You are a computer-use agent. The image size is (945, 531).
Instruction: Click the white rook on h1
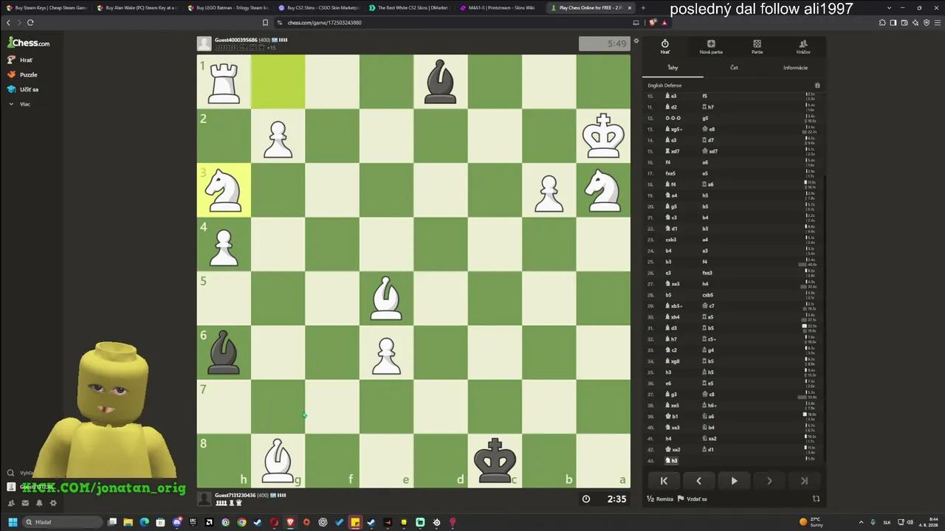pyautogui.click(x=224, y=82)
